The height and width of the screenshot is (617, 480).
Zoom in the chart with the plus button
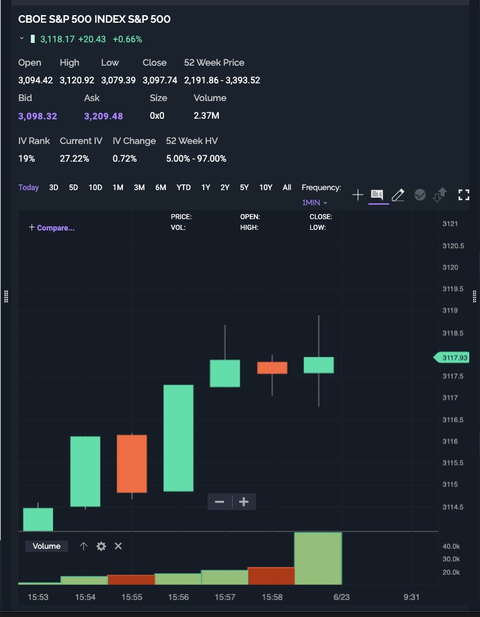[243, 501]
